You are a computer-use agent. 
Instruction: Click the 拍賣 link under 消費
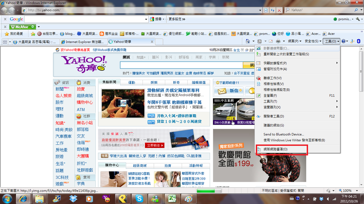[81, 89]
